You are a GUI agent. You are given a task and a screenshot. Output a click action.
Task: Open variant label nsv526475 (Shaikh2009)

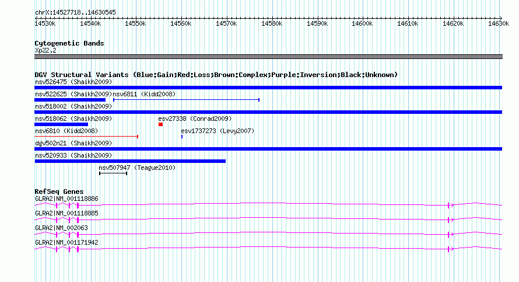point(73,82)
